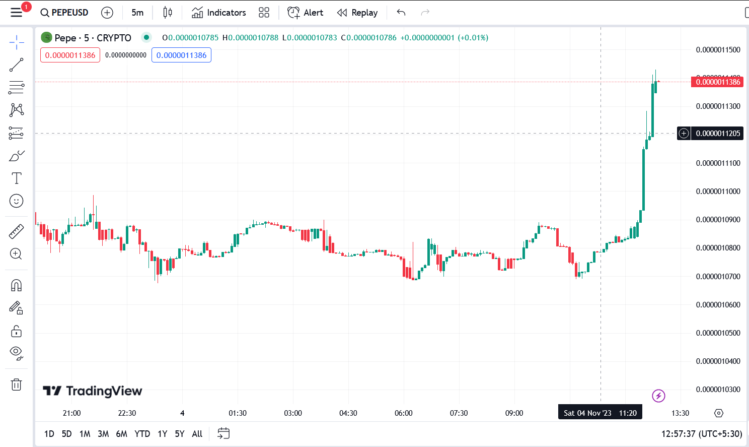Select the ruler measure tool

click(x=16, y=231)
